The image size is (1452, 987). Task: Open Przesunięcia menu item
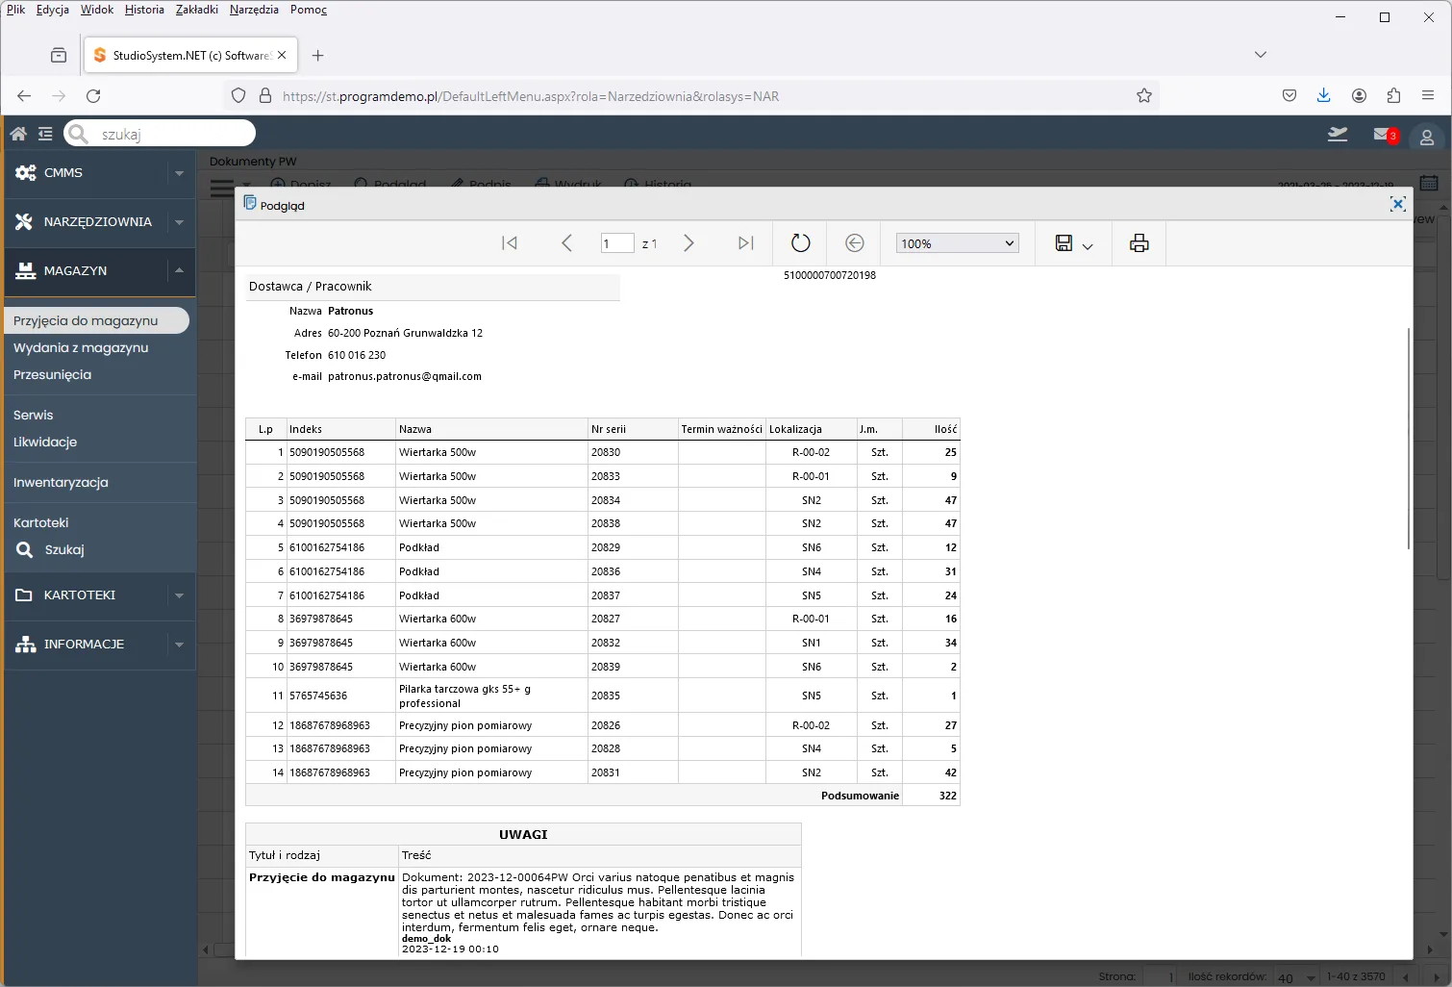pos(52,374)
